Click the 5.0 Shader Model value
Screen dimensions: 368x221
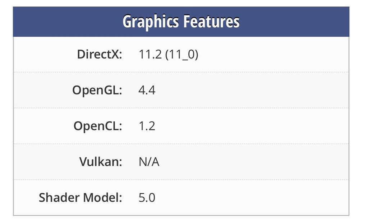147,198
